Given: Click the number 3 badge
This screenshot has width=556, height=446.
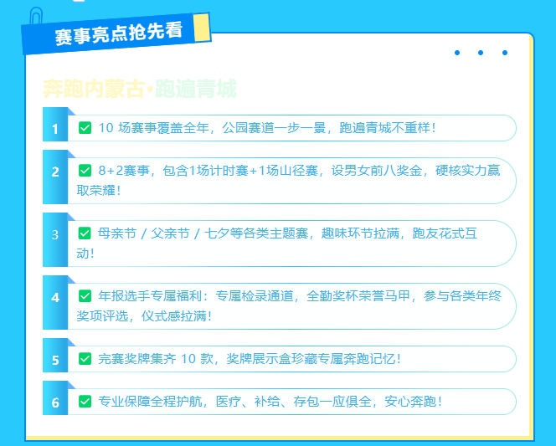Looking at the screenshot, I should pos(55,234).
